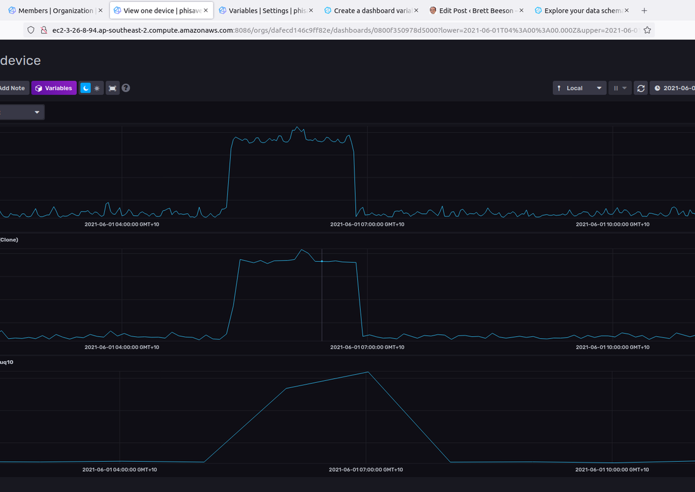Close the Explore your data schema tab

[627, 10]
